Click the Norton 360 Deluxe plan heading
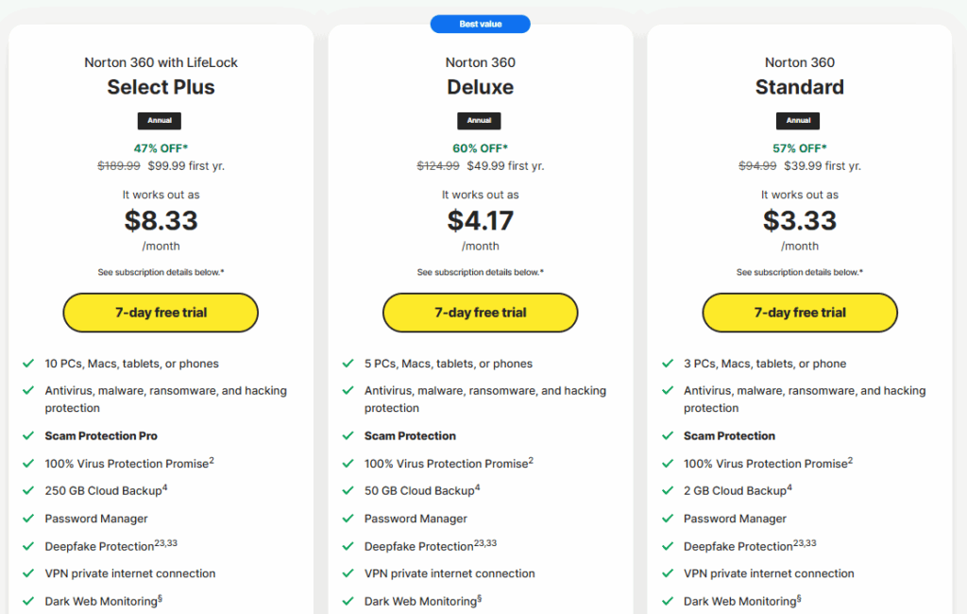Viewport: 967px width, 614px height. 480,87
